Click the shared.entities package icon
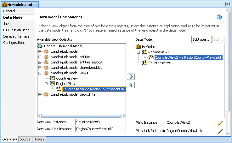Viewport: 232px width, 143px height. pos(46,68)
